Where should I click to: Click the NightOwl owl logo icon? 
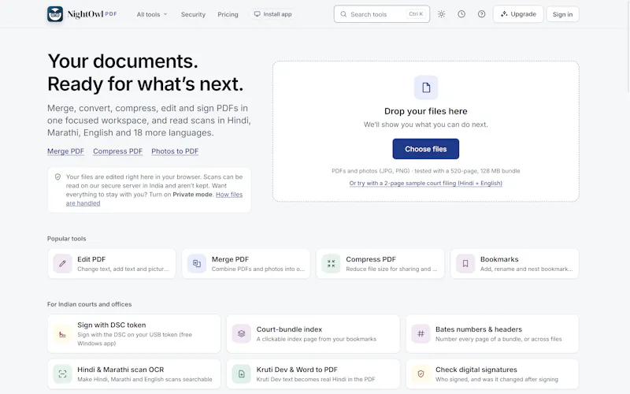[55, 14]
